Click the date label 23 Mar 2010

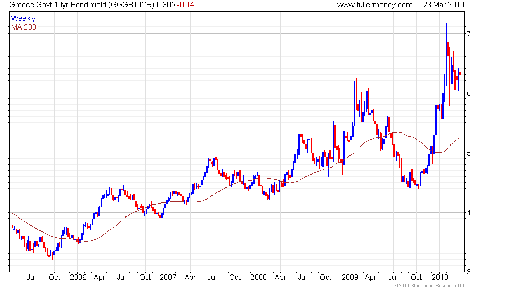[444, 5]
